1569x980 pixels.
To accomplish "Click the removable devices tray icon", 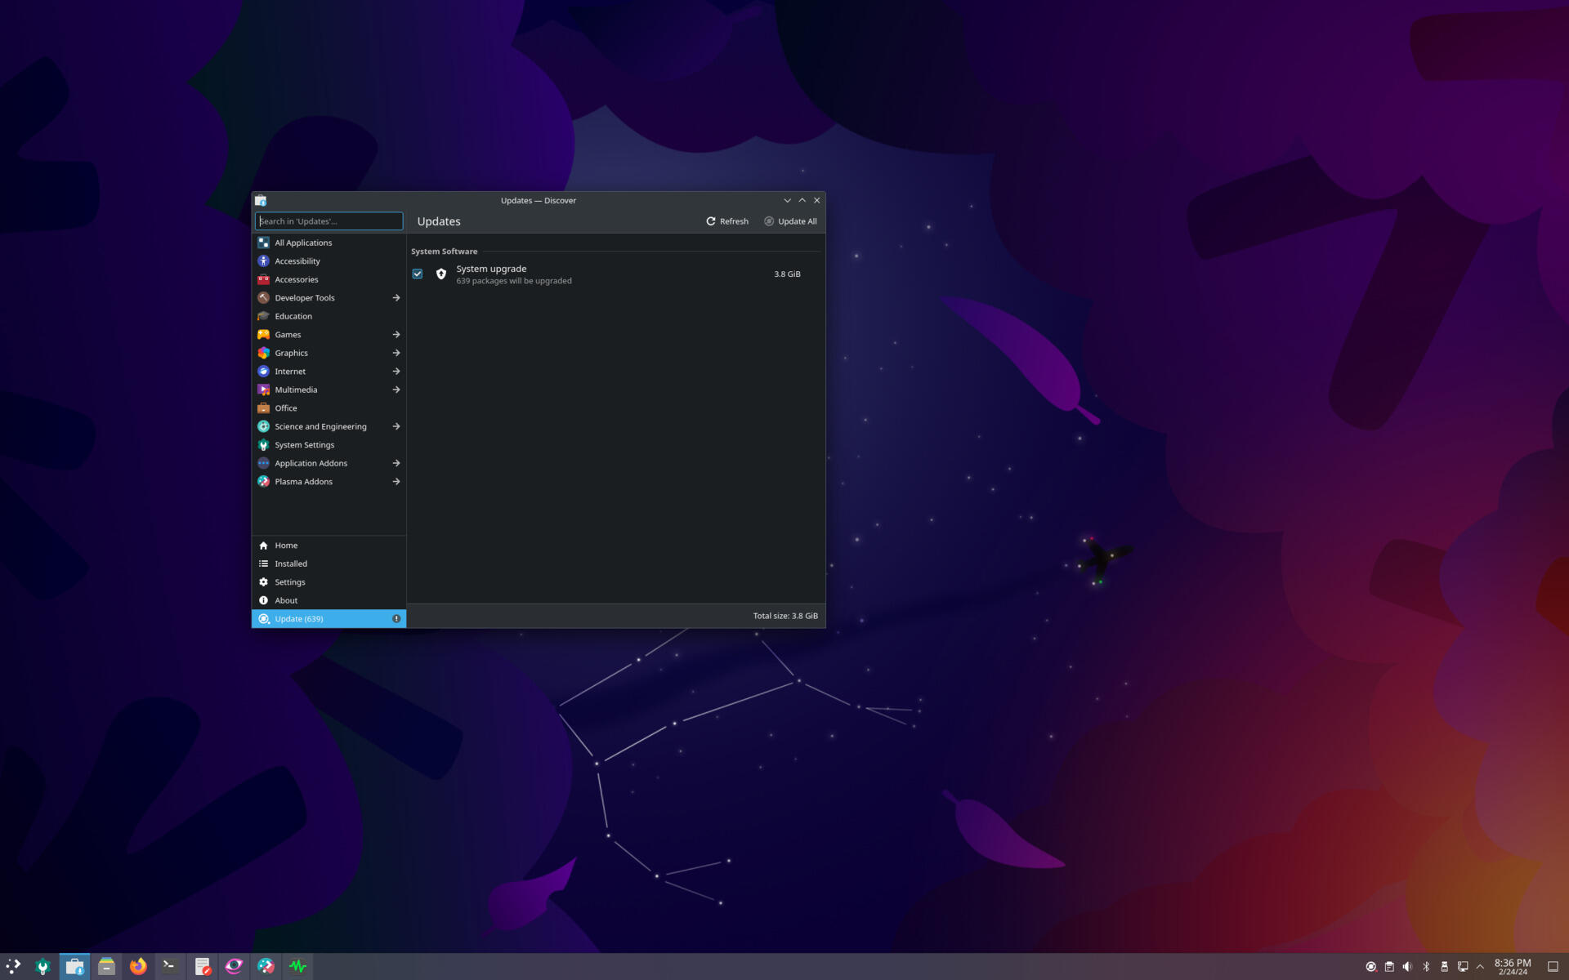I will tap(1444, 966).
